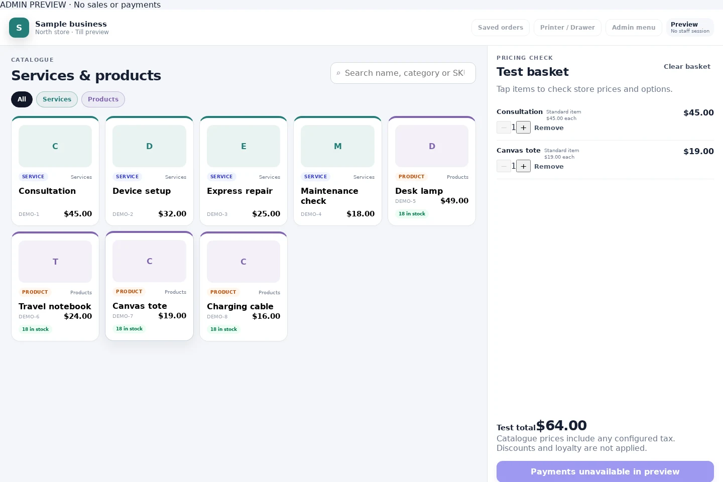This screenshot has width=723, height=482.
Task: Click the $19.00 Canvas tote basket line price
Action: pyautogui.click(x=698, y=152)
